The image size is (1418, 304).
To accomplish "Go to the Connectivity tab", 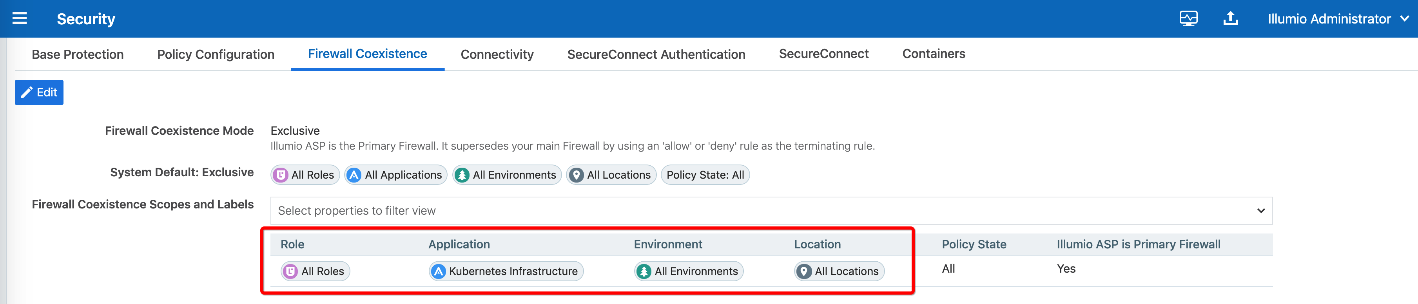I will pyautogui.click(x=497, y=54).
